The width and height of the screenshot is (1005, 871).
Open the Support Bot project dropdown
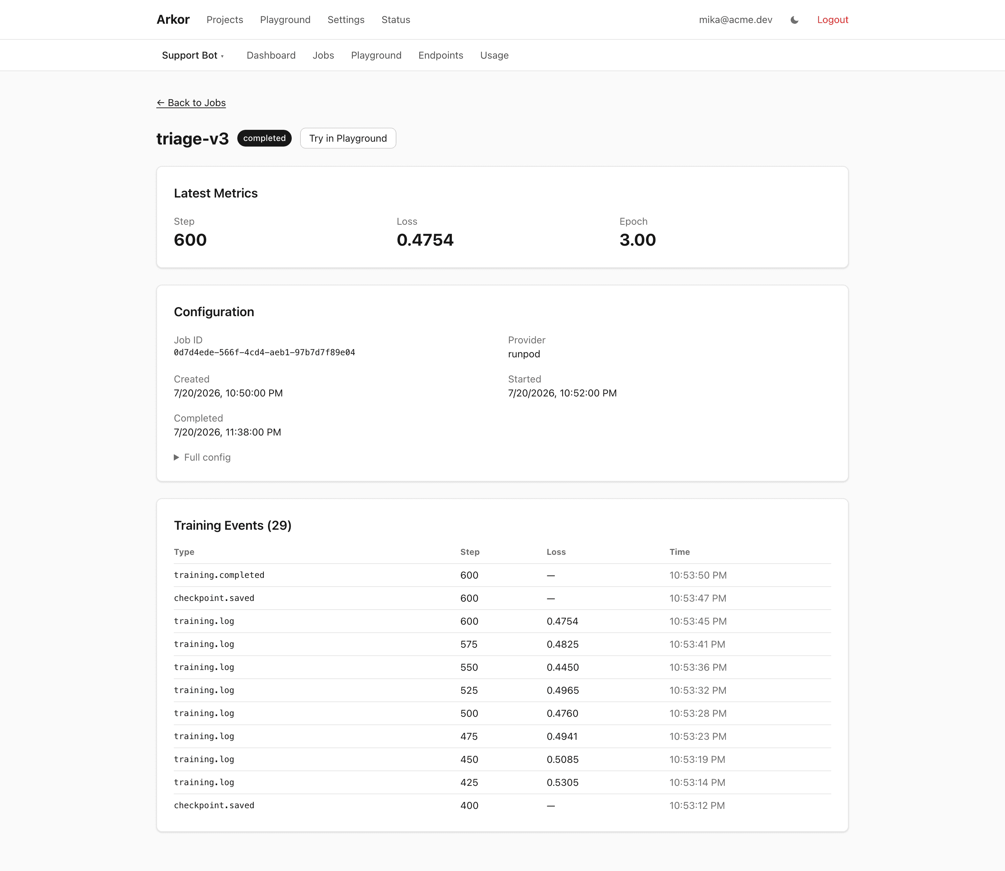pos(193,55)
